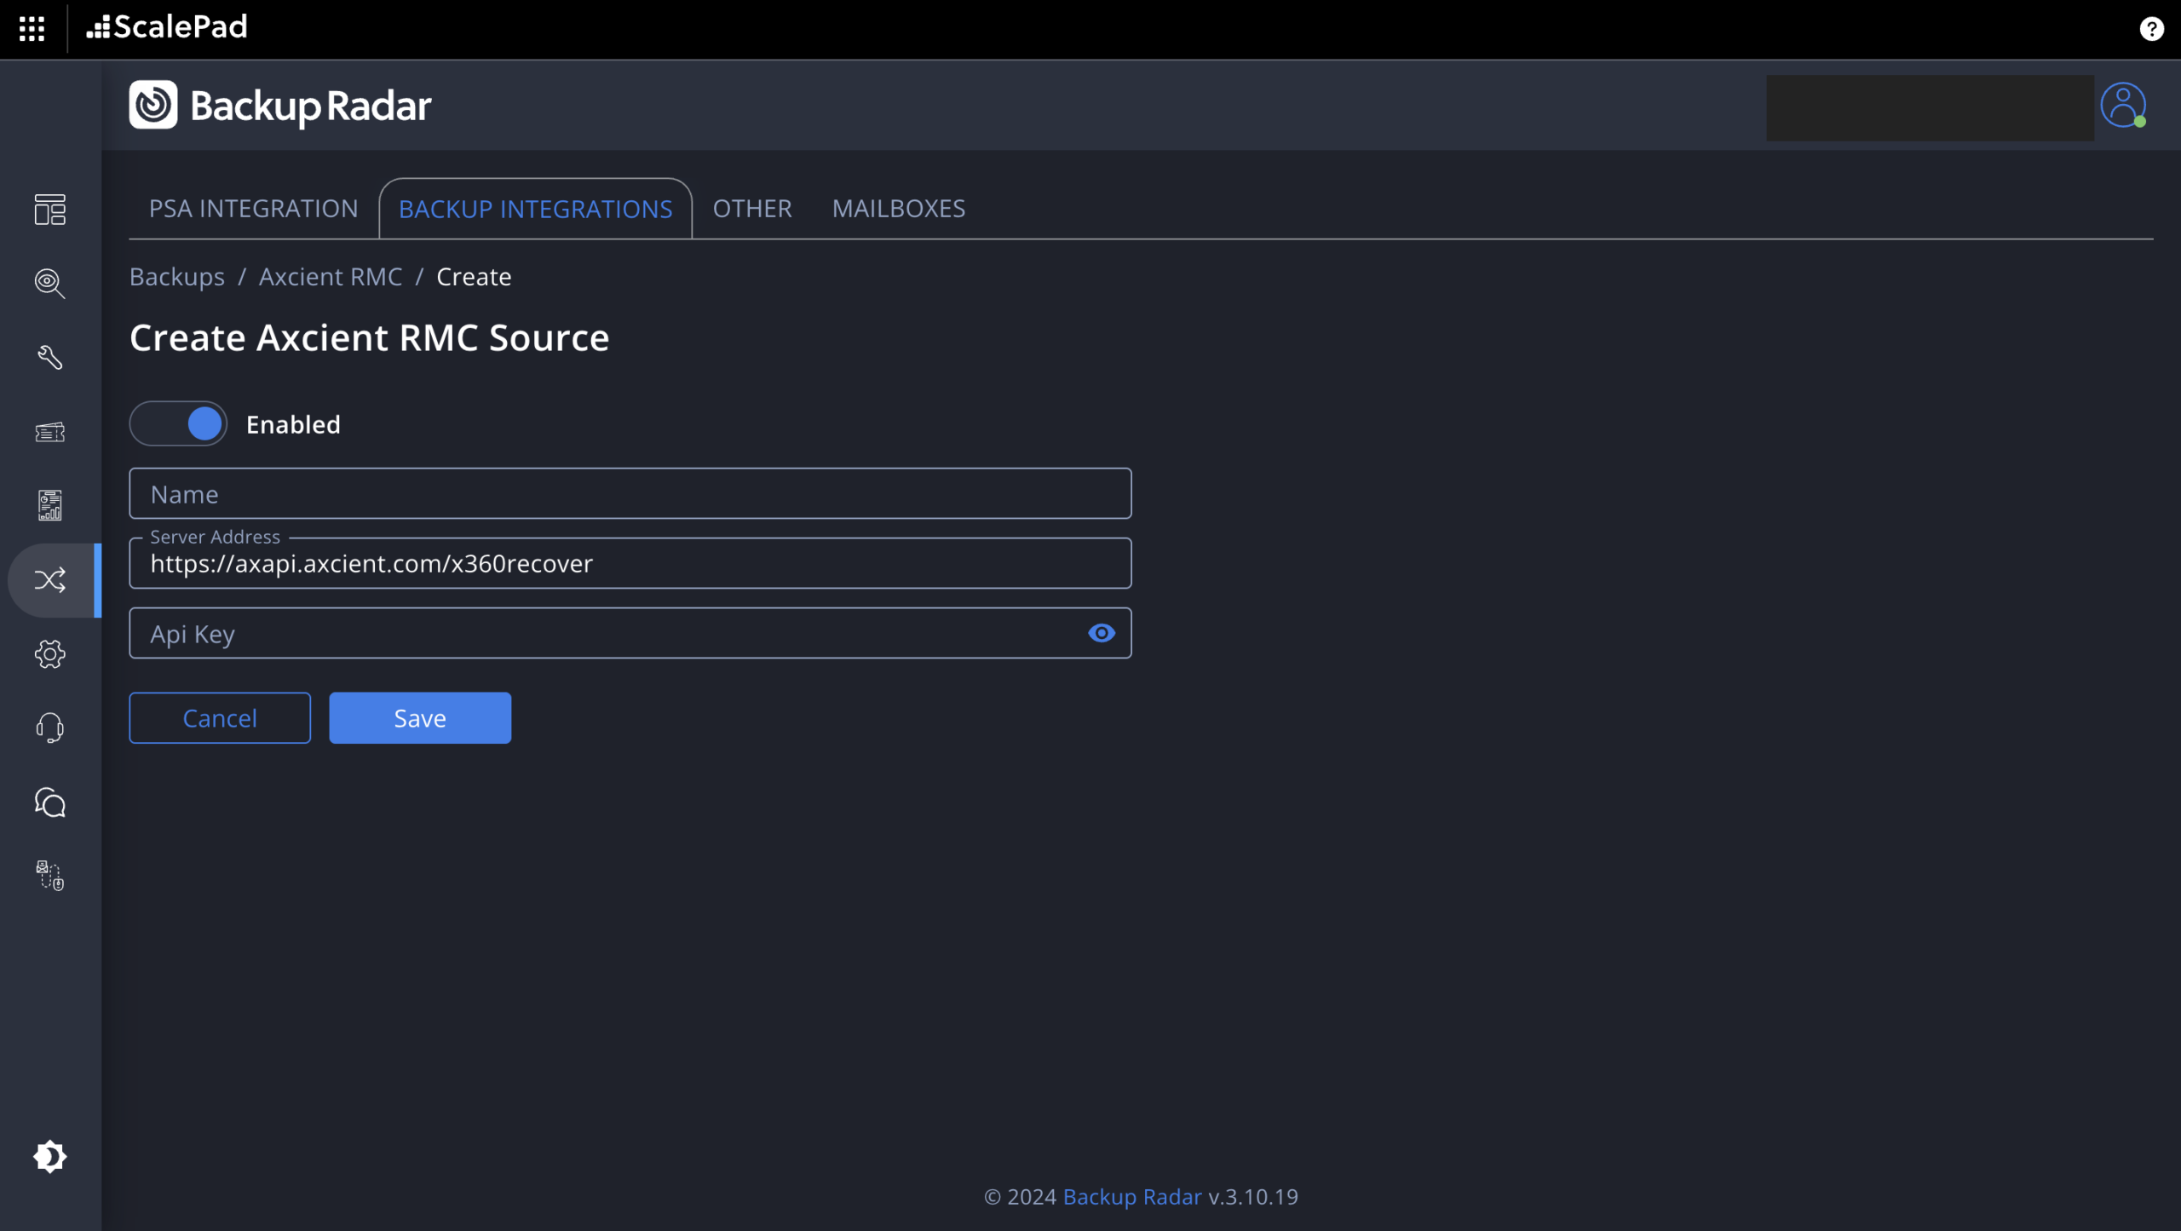The height and width of the screenshot is (1231, 2181).
Task: Open the chat bubbles sidebar icon
Action: click(x=49, y=802)
